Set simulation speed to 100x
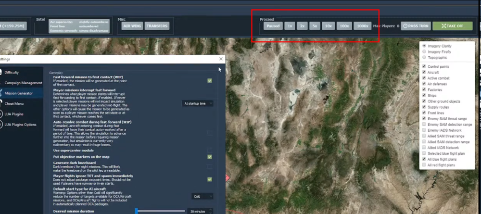Image resolution: width=481 pixels, height=214 pixels. [344, 26]
